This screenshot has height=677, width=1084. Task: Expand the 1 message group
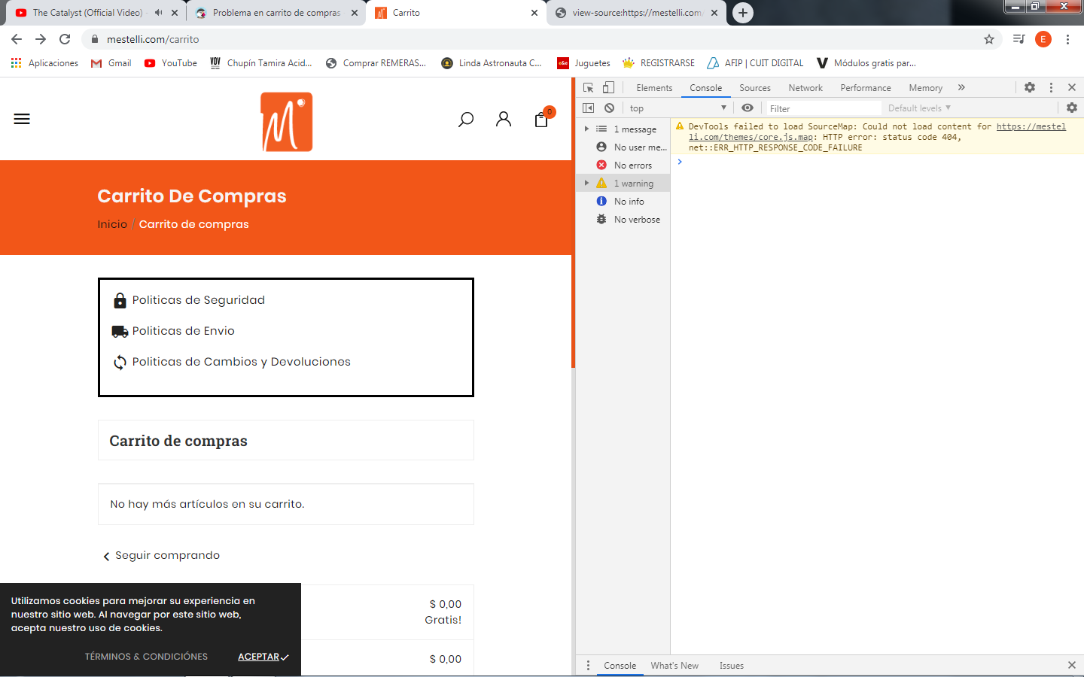pos(586,129)
